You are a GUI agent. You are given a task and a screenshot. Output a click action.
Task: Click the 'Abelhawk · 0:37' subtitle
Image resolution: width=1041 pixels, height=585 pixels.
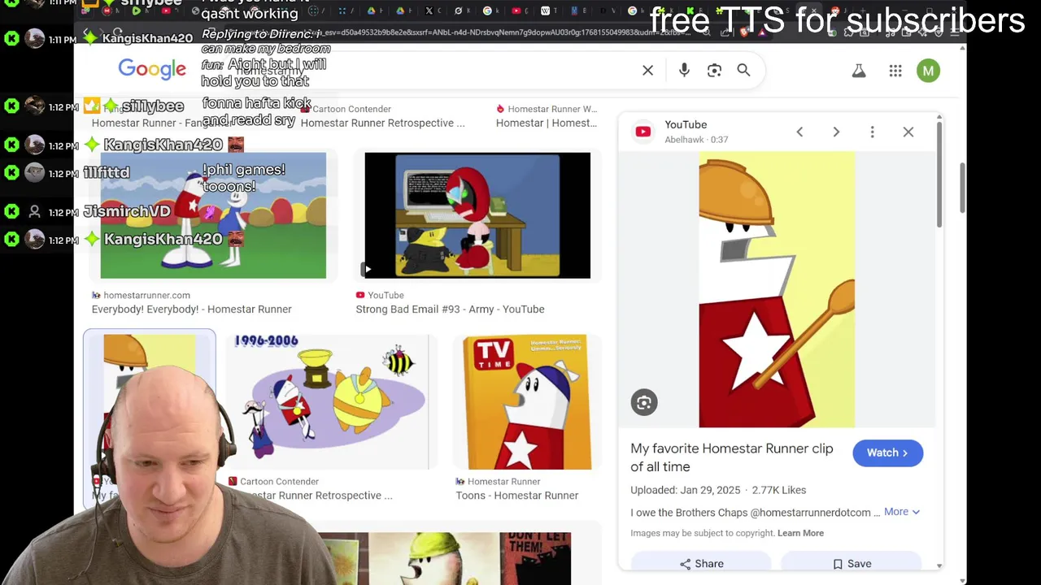click(x=696, y=140)
